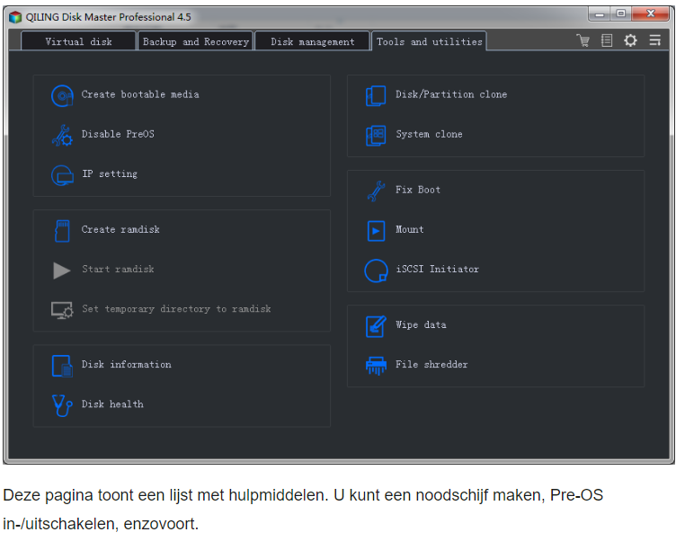676x541 pixels.
Task: Select the Tools and utilities tab
Action: tap(429, 41)
